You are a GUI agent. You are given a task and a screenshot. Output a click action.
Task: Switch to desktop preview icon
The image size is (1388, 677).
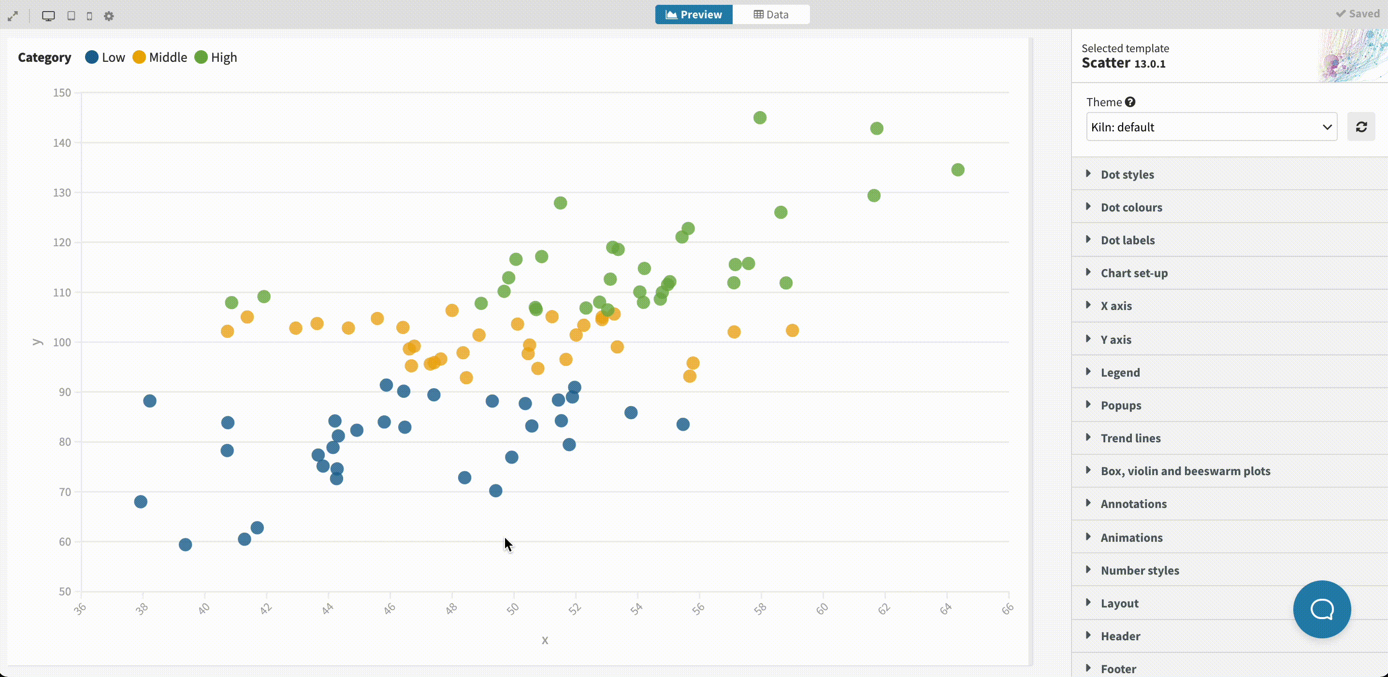pos(48,16)
